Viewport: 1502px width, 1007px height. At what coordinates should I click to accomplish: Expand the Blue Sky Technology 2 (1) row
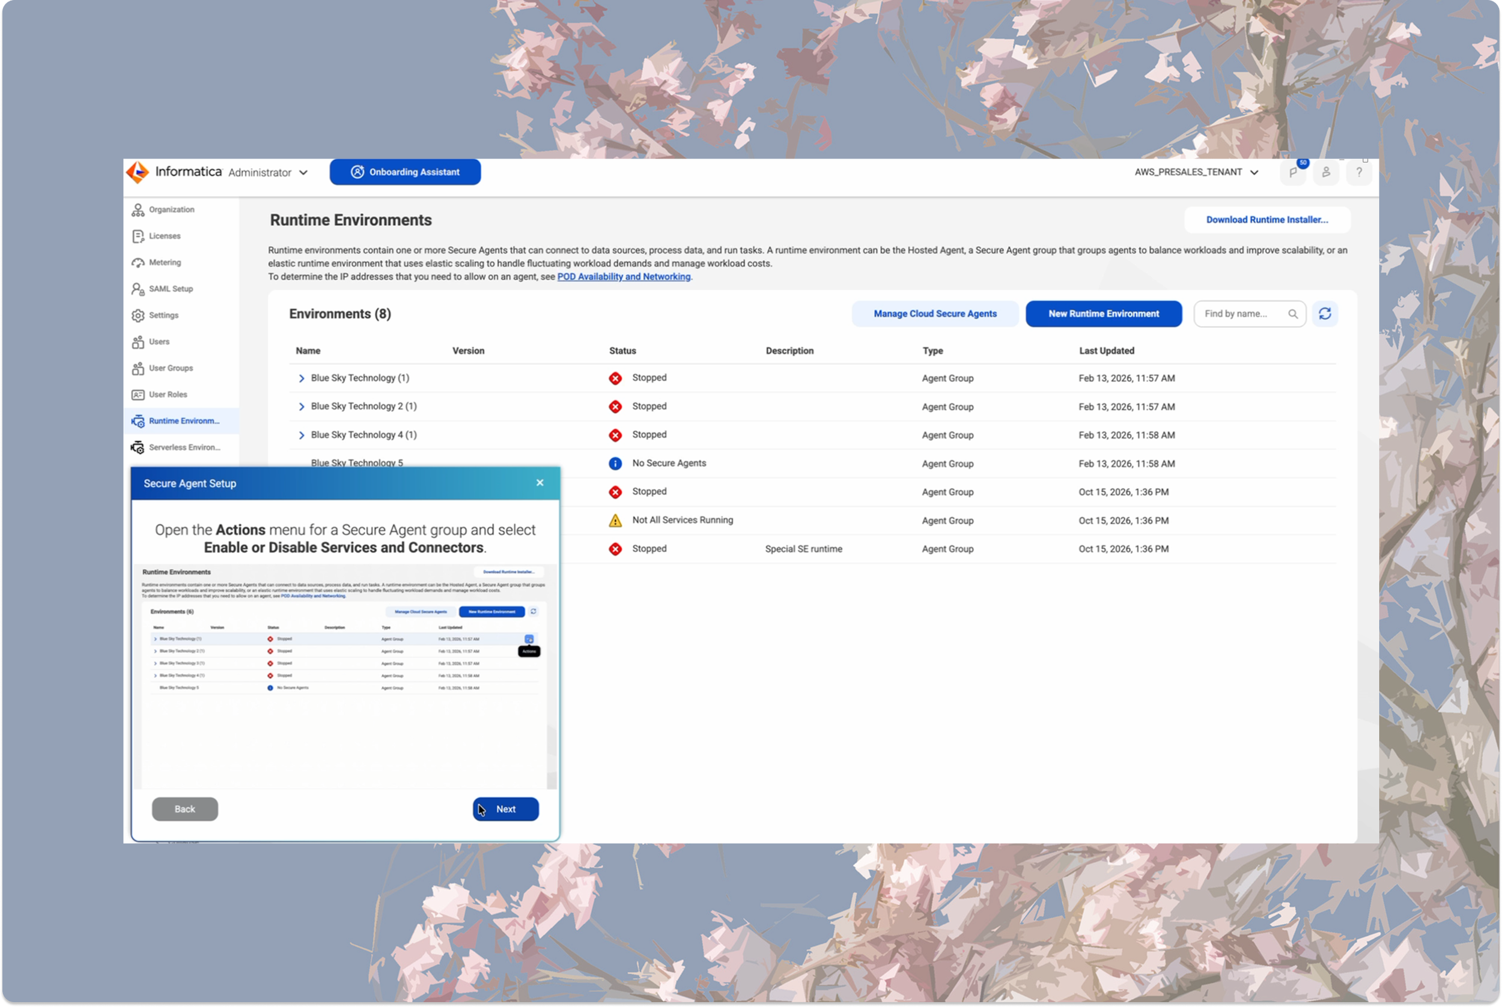[301, 407]
